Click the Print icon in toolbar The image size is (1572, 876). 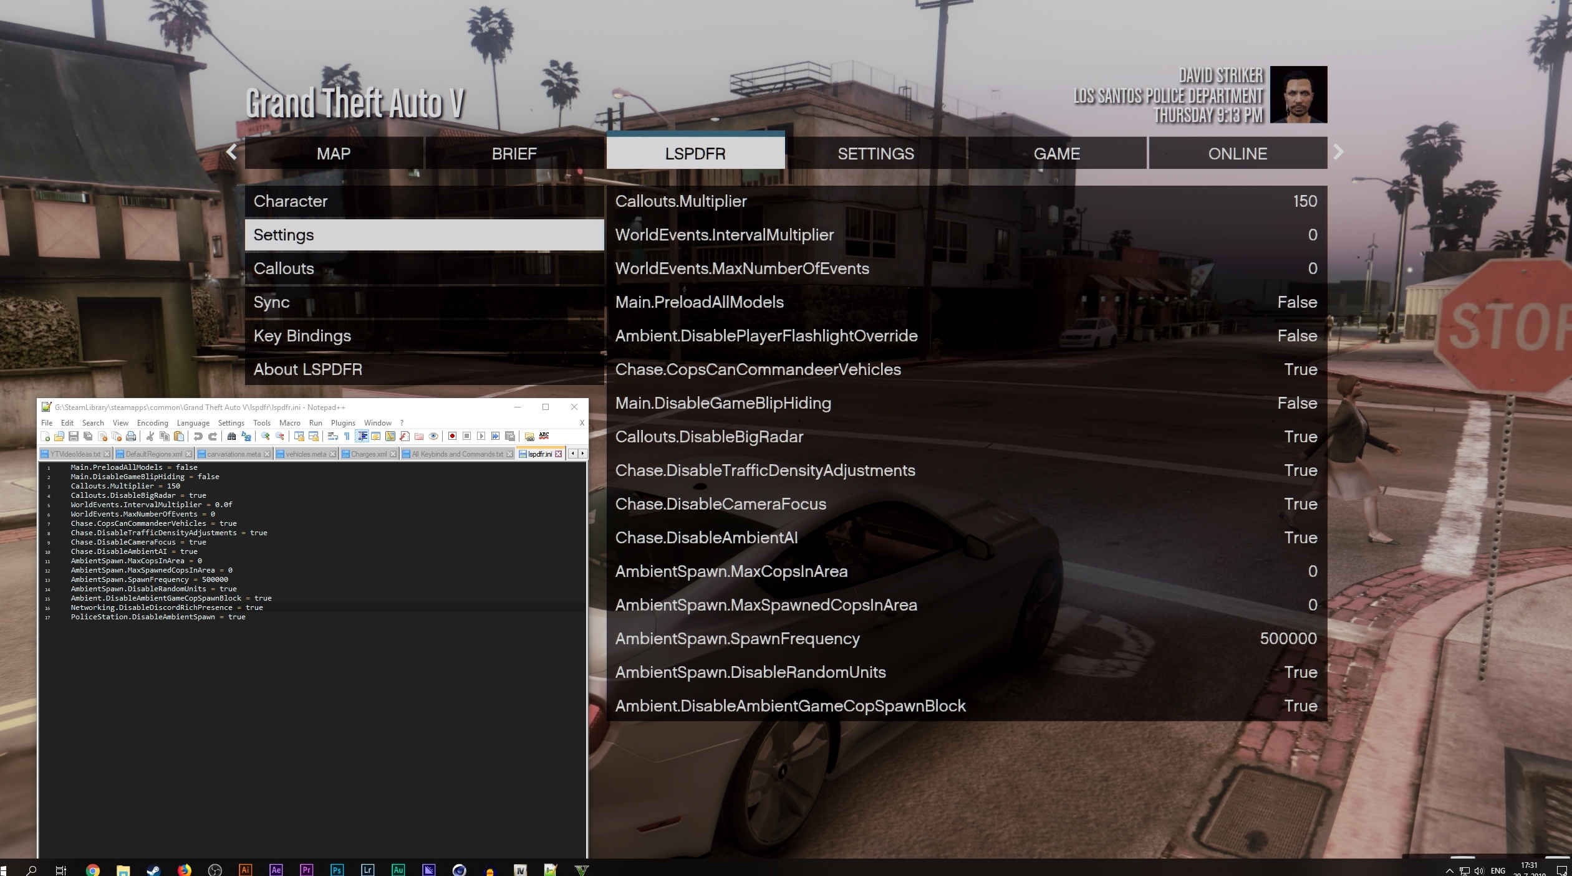(131, 436)
